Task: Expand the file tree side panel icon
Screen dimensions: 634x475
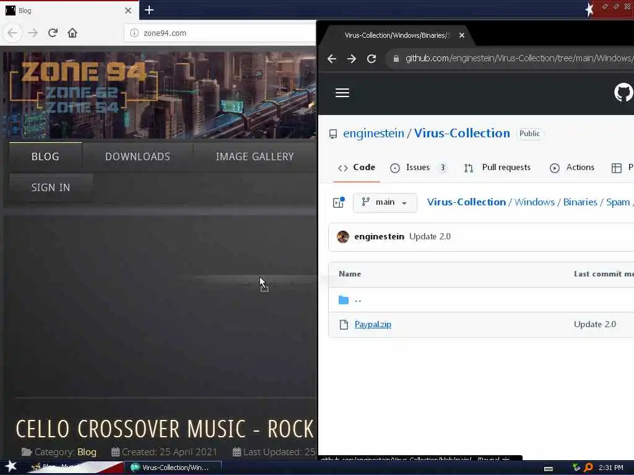Action: [x=339, y=202]
